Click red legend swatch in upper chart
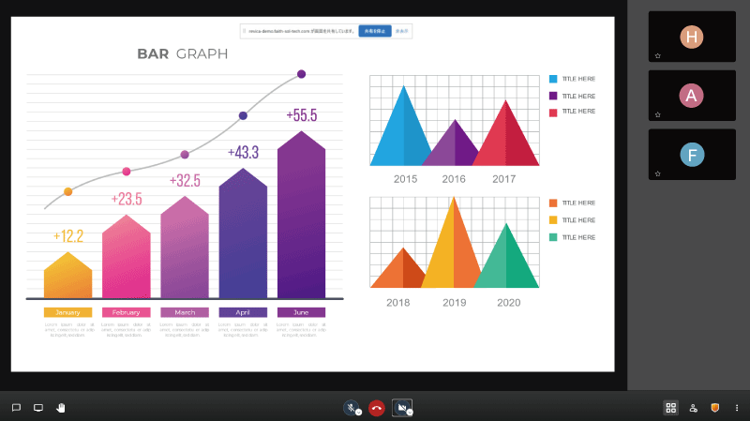This screenshot has width=750, height=421. [x=553, y=113]
